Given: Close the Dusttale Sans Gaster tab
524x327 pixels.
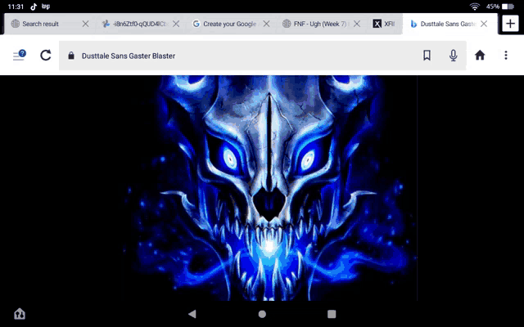Looking at the screenshot, I should tap(484, 24).
